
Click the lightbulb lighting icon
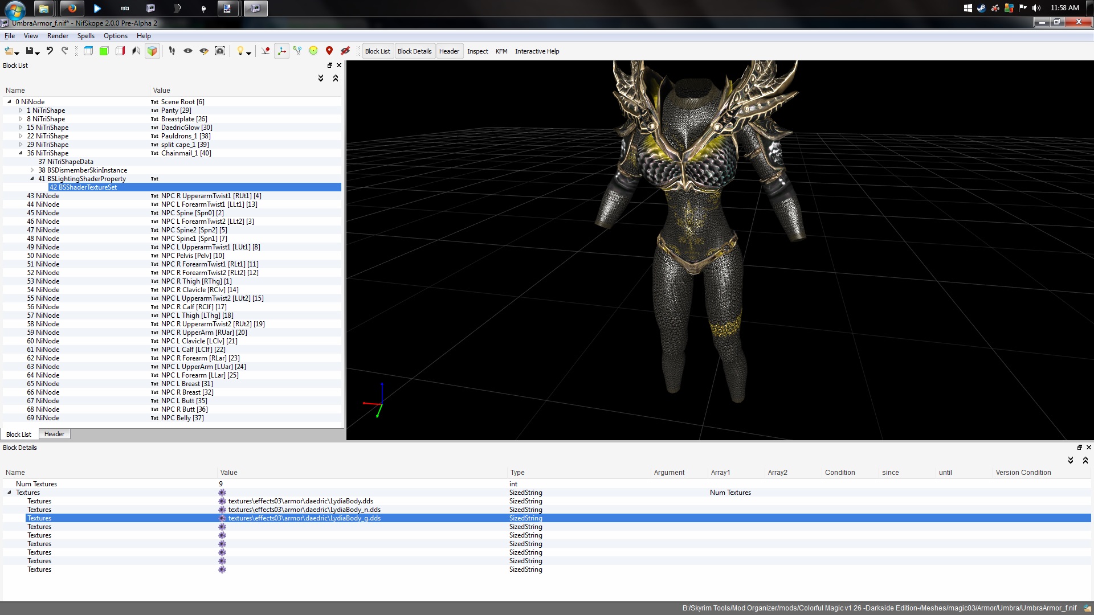240,51
